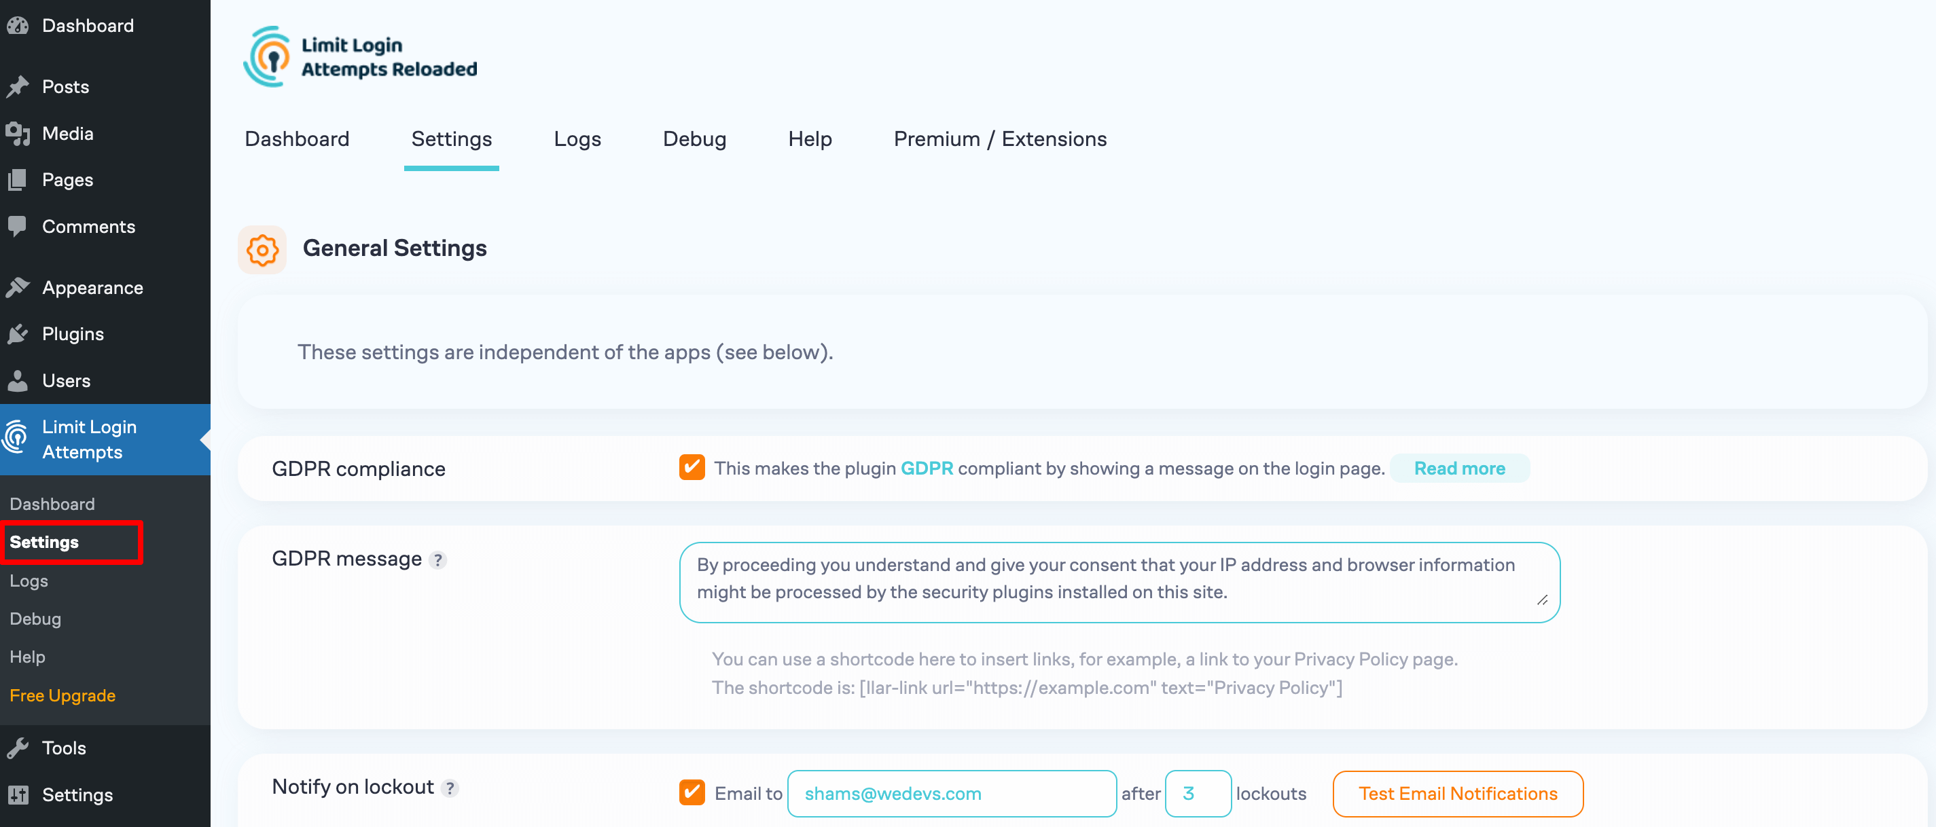The image size is (1936, 827).
Task: Click Read more link for GDPR
Action: tap(1460, 468)
